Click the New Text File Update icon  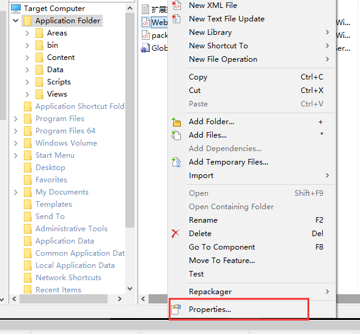176,19
